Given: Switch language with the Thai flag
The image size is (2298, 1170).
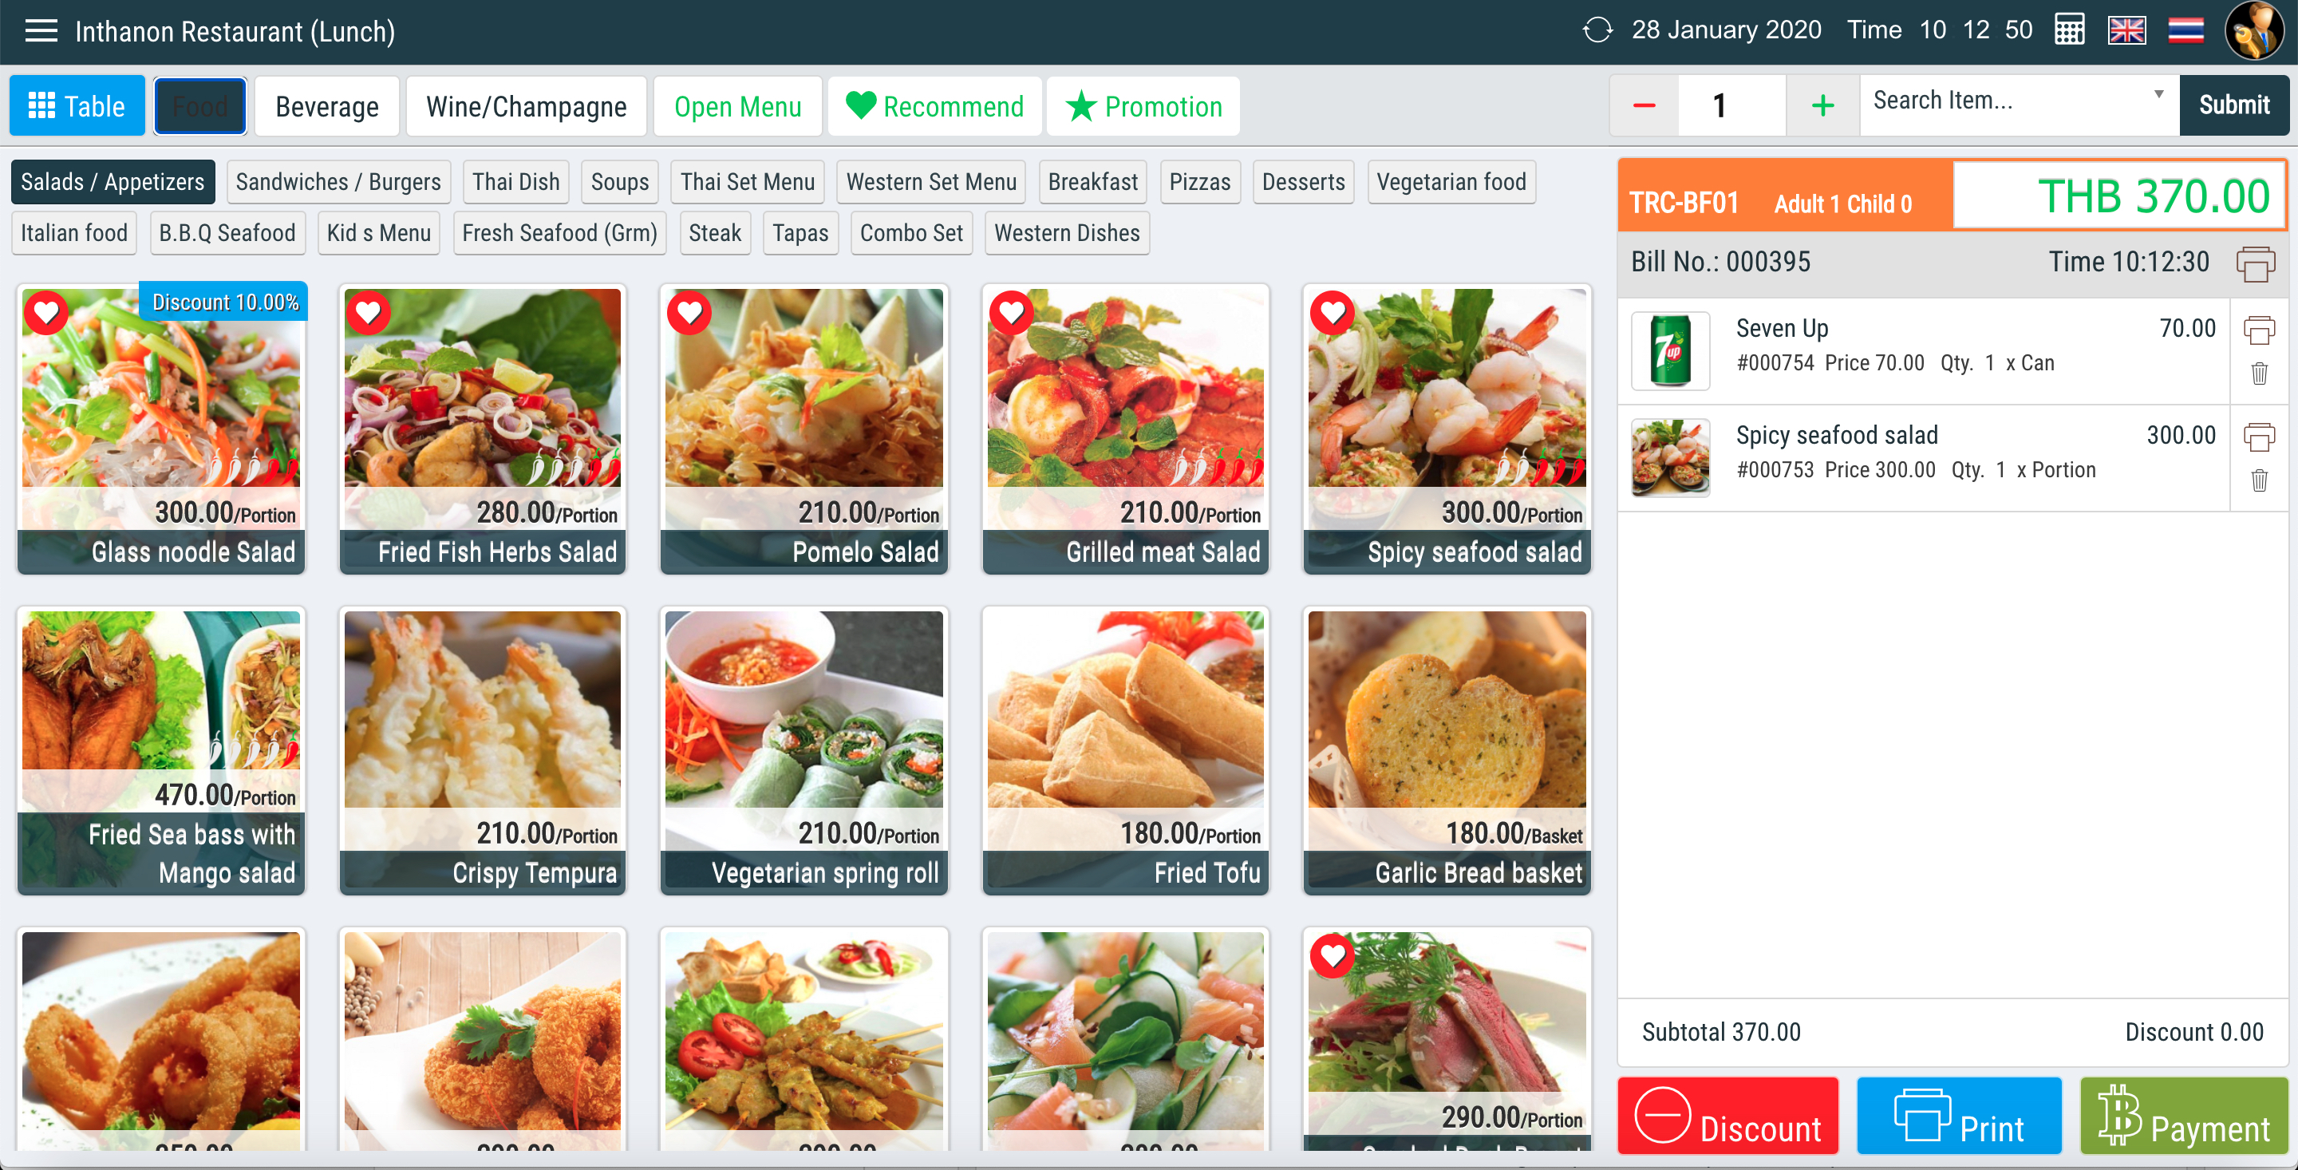Looking at the screenshot, I should pyautogui.click(x=2185, y=30).
